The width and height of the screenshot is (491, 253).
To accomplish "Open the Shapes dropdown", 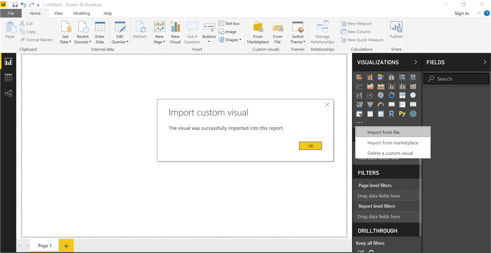I will pos(230,40).
